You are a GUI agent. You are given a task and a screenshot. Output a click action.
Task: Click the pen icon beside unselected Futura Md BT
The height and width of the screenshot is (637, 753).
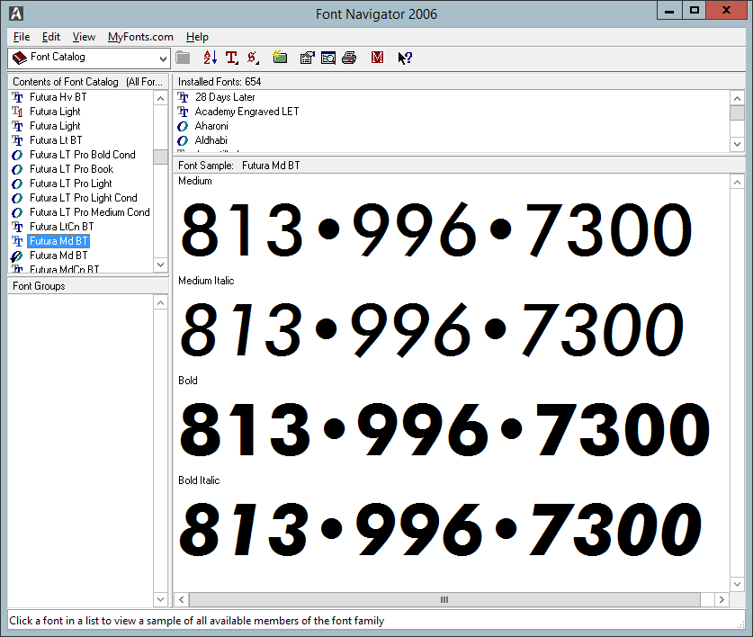tap(17, 256)
